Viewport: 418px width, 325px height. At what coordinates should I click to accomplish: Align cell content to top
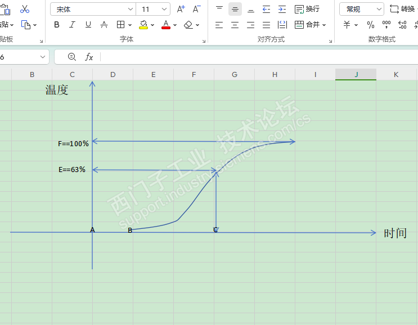219,9
